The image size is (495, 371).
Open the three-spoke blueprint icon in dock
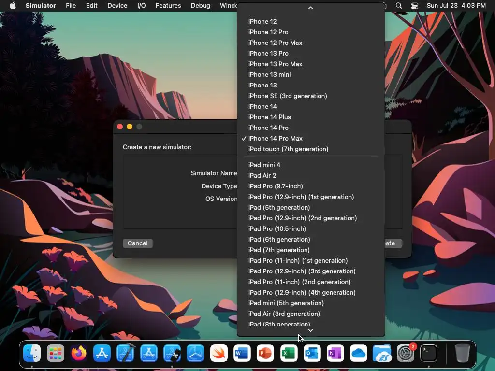195,353
